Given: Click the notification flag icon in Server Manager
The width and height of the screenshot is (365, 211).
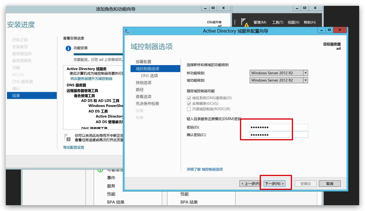Looking at the screenshot, I should tap(244, 22).
